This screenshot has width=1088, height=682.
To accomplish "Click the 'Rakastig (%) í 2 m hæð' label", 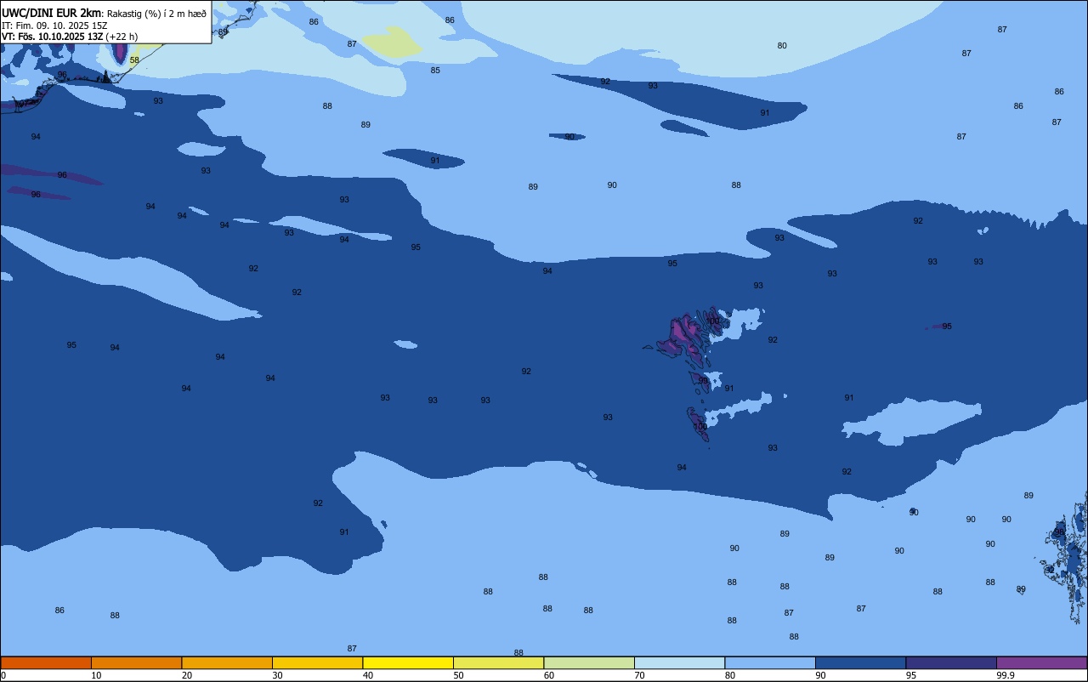I will 156,14.
